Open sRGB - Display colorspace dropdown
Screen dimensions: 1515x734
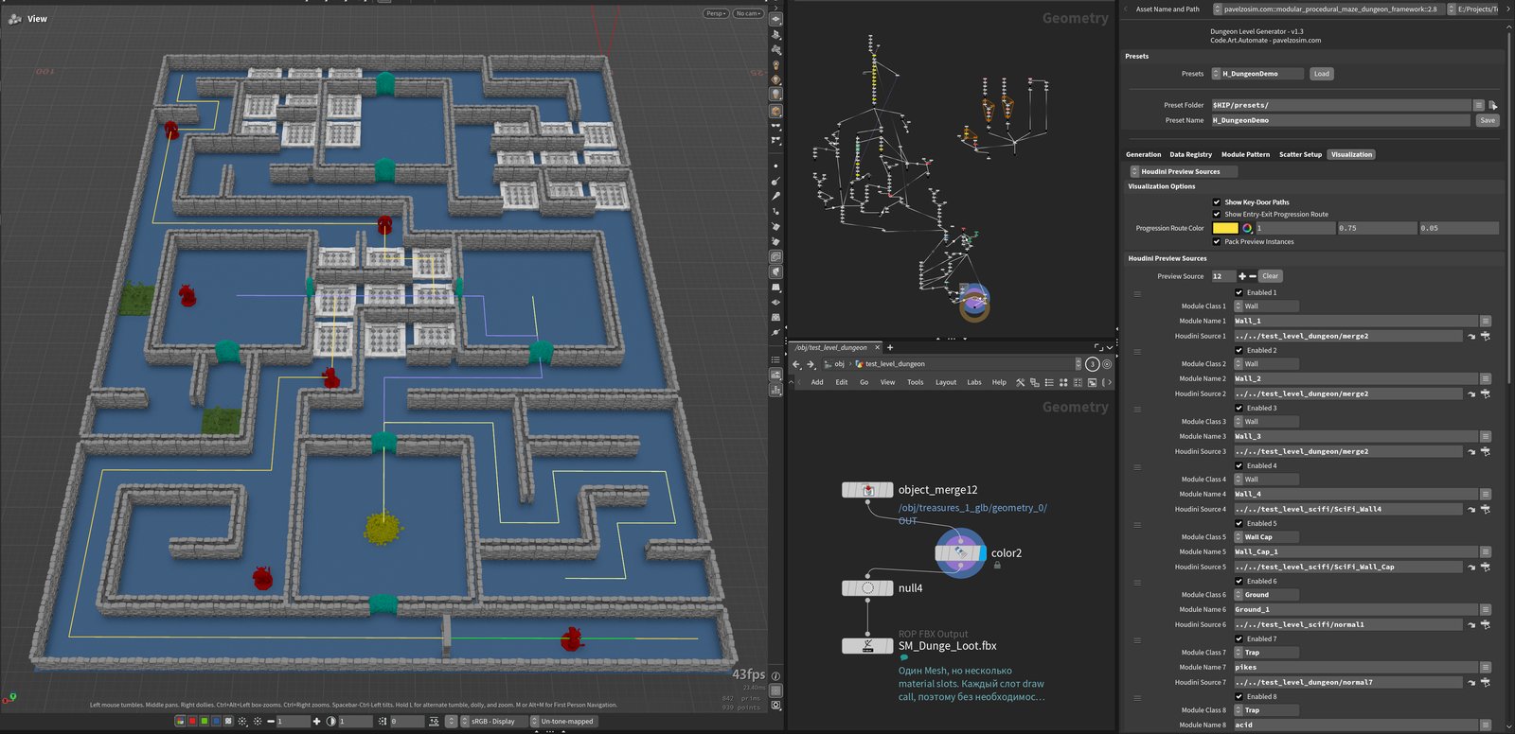(x=492, y=721)
